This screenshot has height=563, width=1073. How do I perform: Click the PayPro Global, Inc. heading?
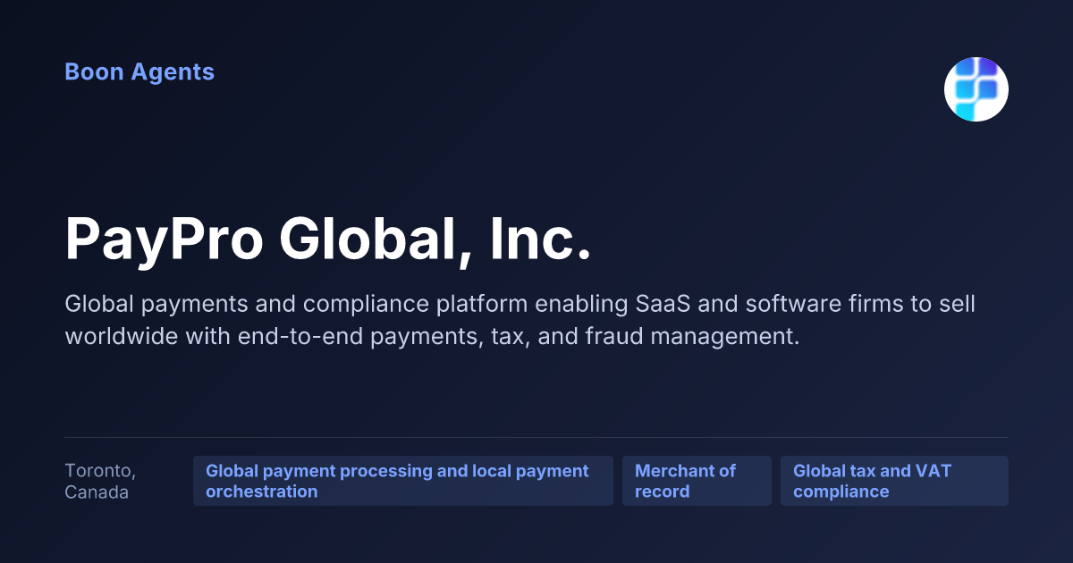(328, 239)
